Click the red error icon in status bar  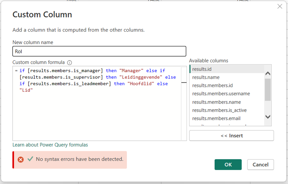[21, 160]
